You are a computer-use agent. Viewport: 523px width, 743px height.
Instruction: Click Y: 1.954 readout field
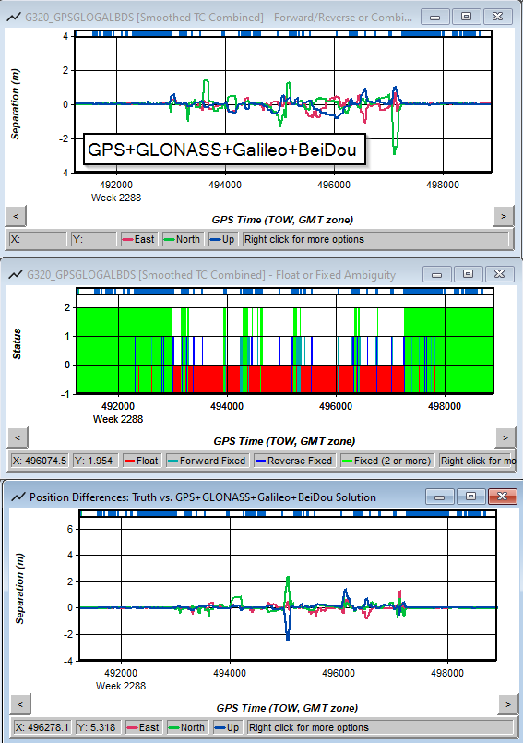pyautogui.click(x=96, y=461)
